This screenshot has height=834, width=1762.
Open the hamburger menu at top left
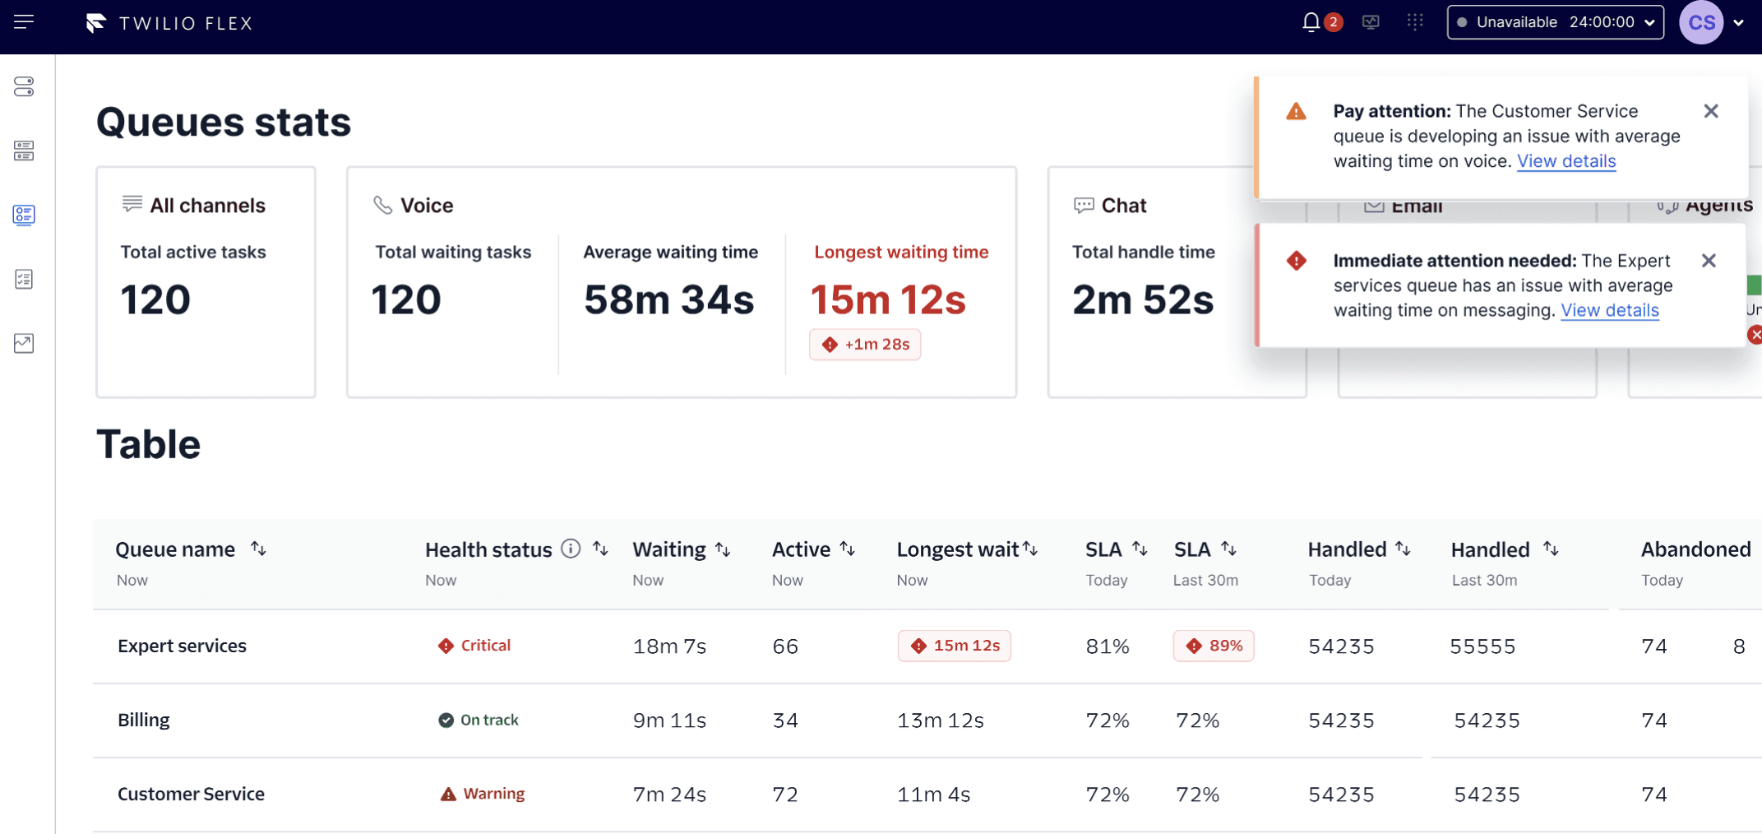[x=24, y=21]
